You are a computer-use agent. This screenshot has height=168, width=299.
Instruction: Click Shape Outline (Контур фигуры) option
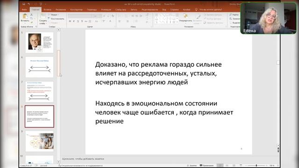point(213,19)
